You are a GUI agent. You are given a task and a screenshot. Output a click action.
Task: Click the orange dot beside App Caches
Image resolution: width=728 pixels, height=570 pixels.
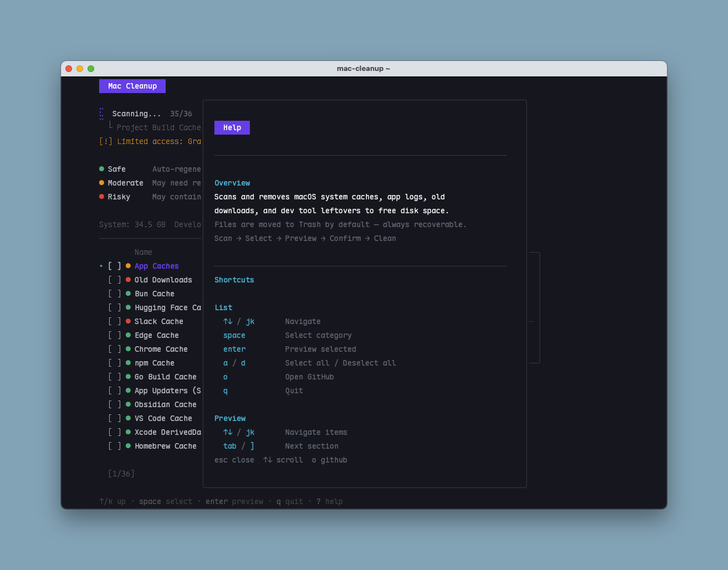128,266
